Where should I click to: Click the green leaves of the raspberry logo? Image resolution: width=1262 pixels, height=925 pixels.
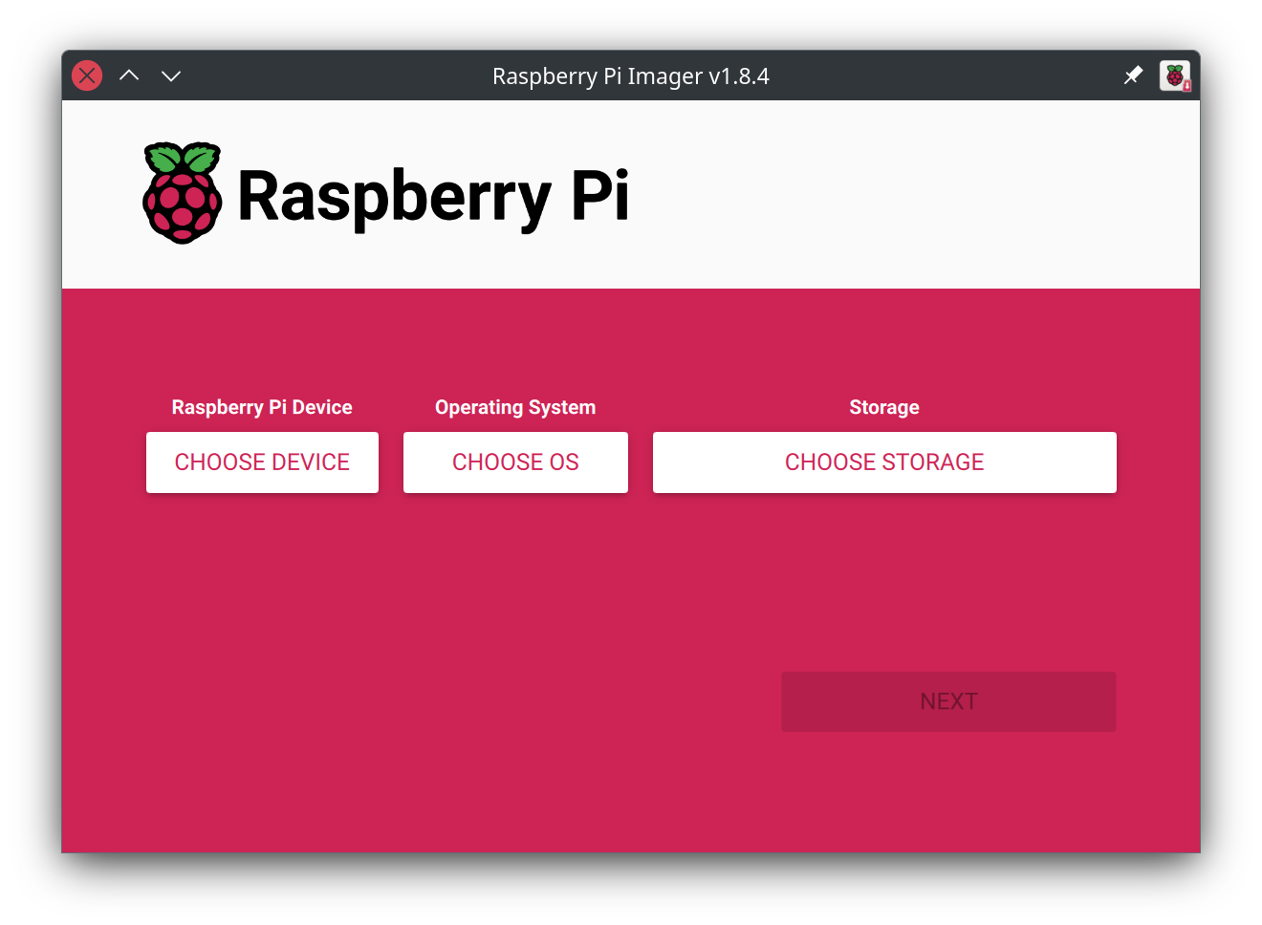182,158
